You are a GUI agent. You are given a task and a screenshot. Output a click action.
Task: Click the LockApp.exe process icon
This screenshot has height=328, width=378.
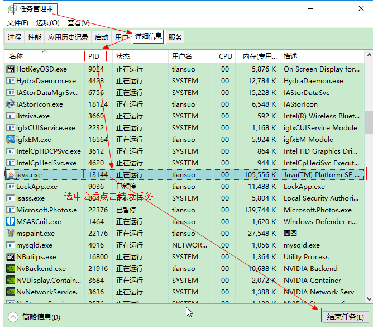(11, 187)
